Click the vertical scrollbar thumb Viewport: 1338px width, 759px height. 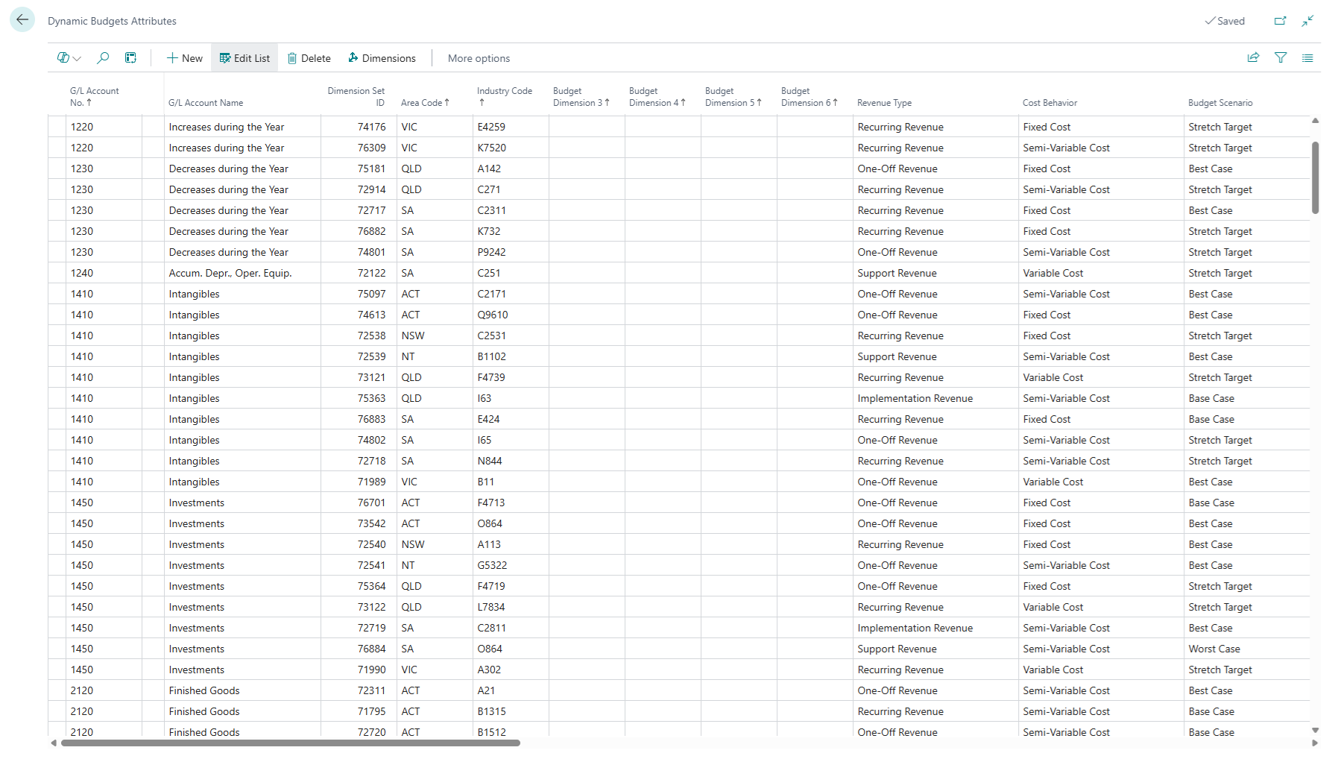point(1315,177)
